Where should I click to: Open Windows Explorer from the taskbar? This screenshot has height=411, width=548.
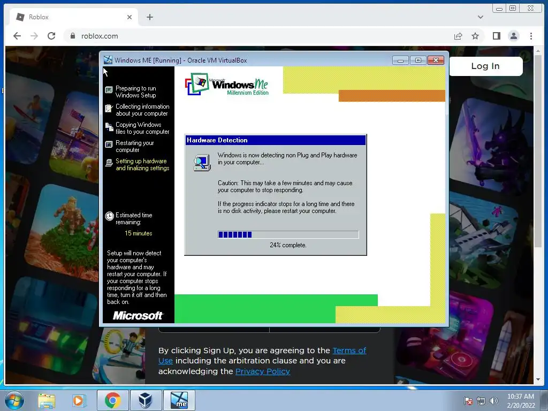point(47,400)
